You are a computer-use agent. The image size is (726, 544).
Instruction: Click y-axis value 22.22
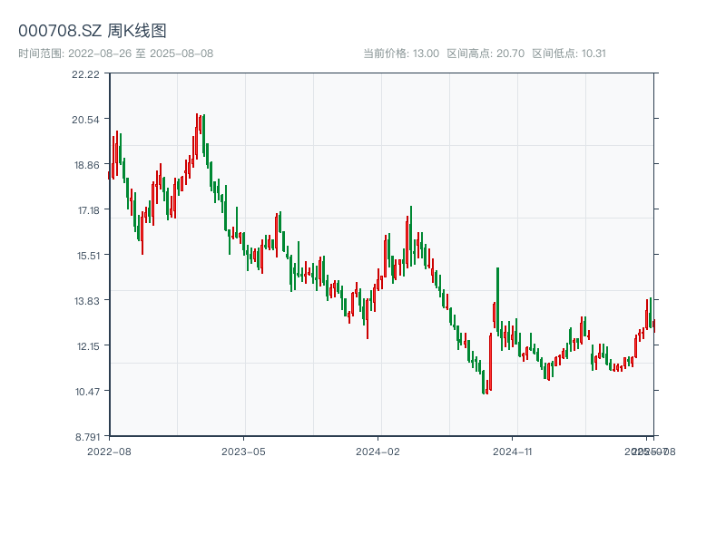click(85, 74)
